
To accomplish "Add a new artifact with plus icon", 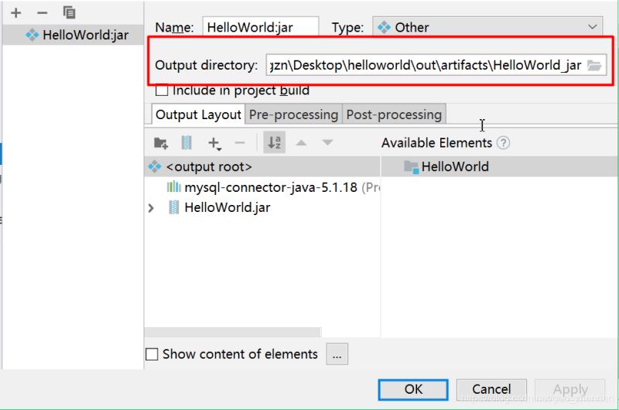I will 16,13.
